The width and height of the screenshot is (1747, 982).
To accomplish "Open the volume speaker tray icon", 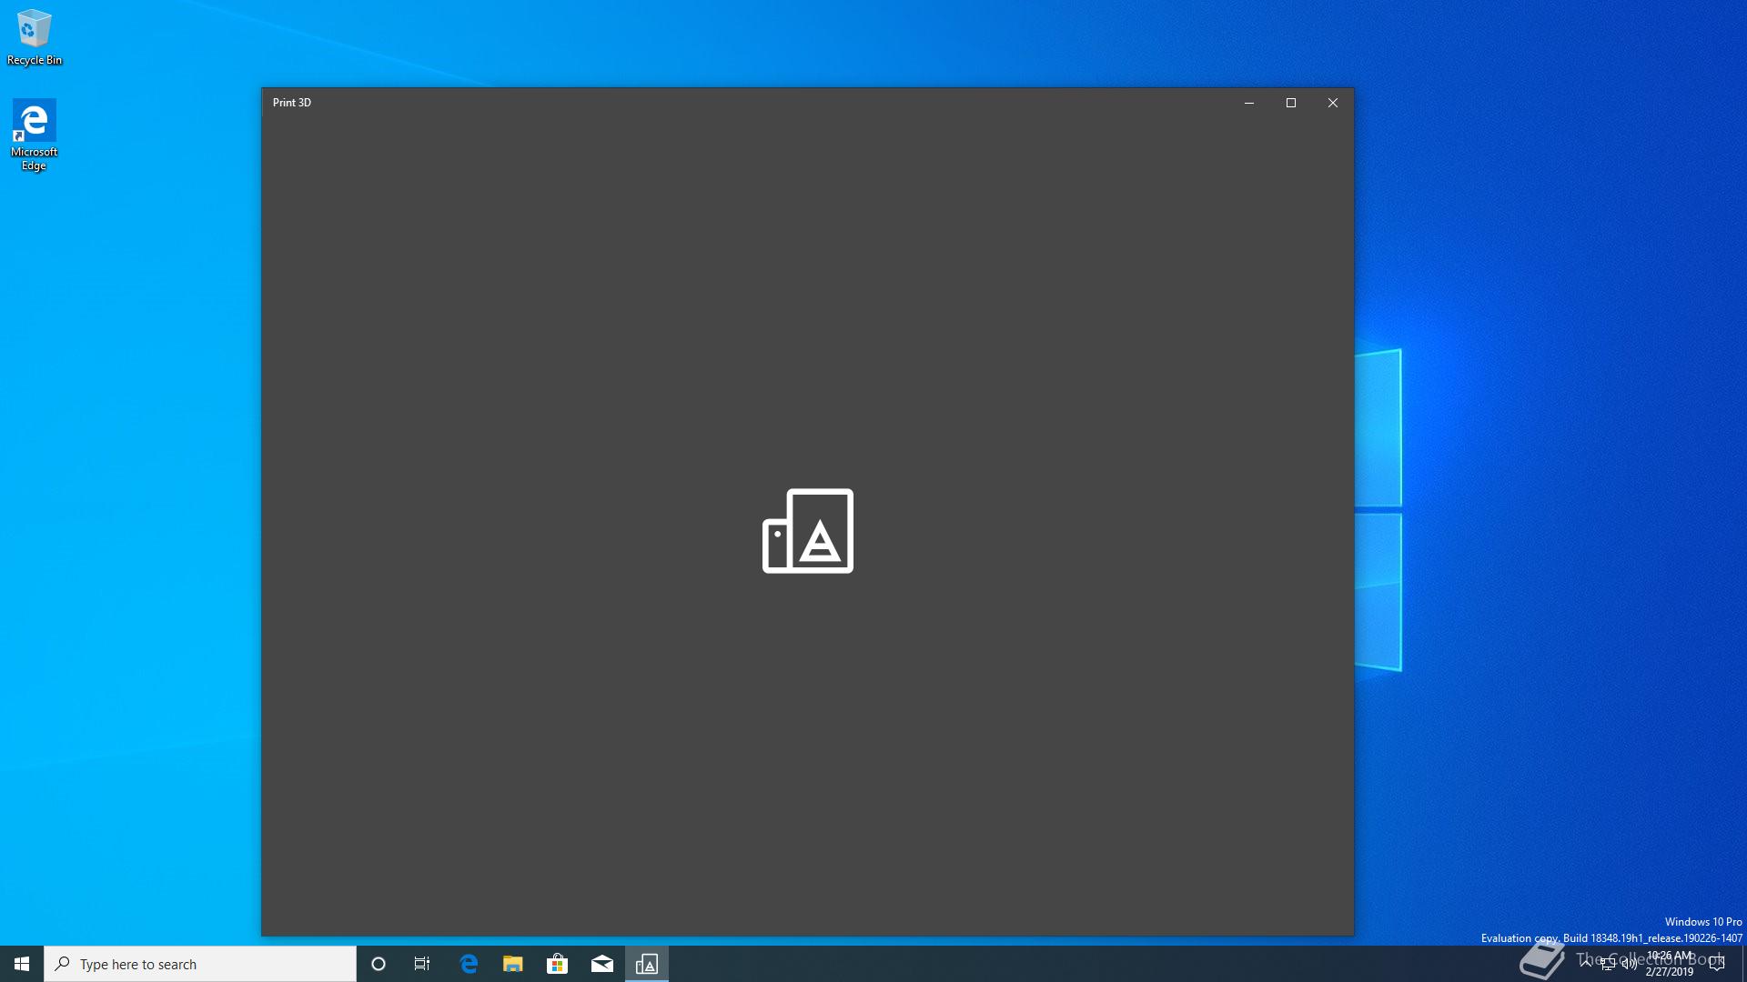I will pos(1629,964).
